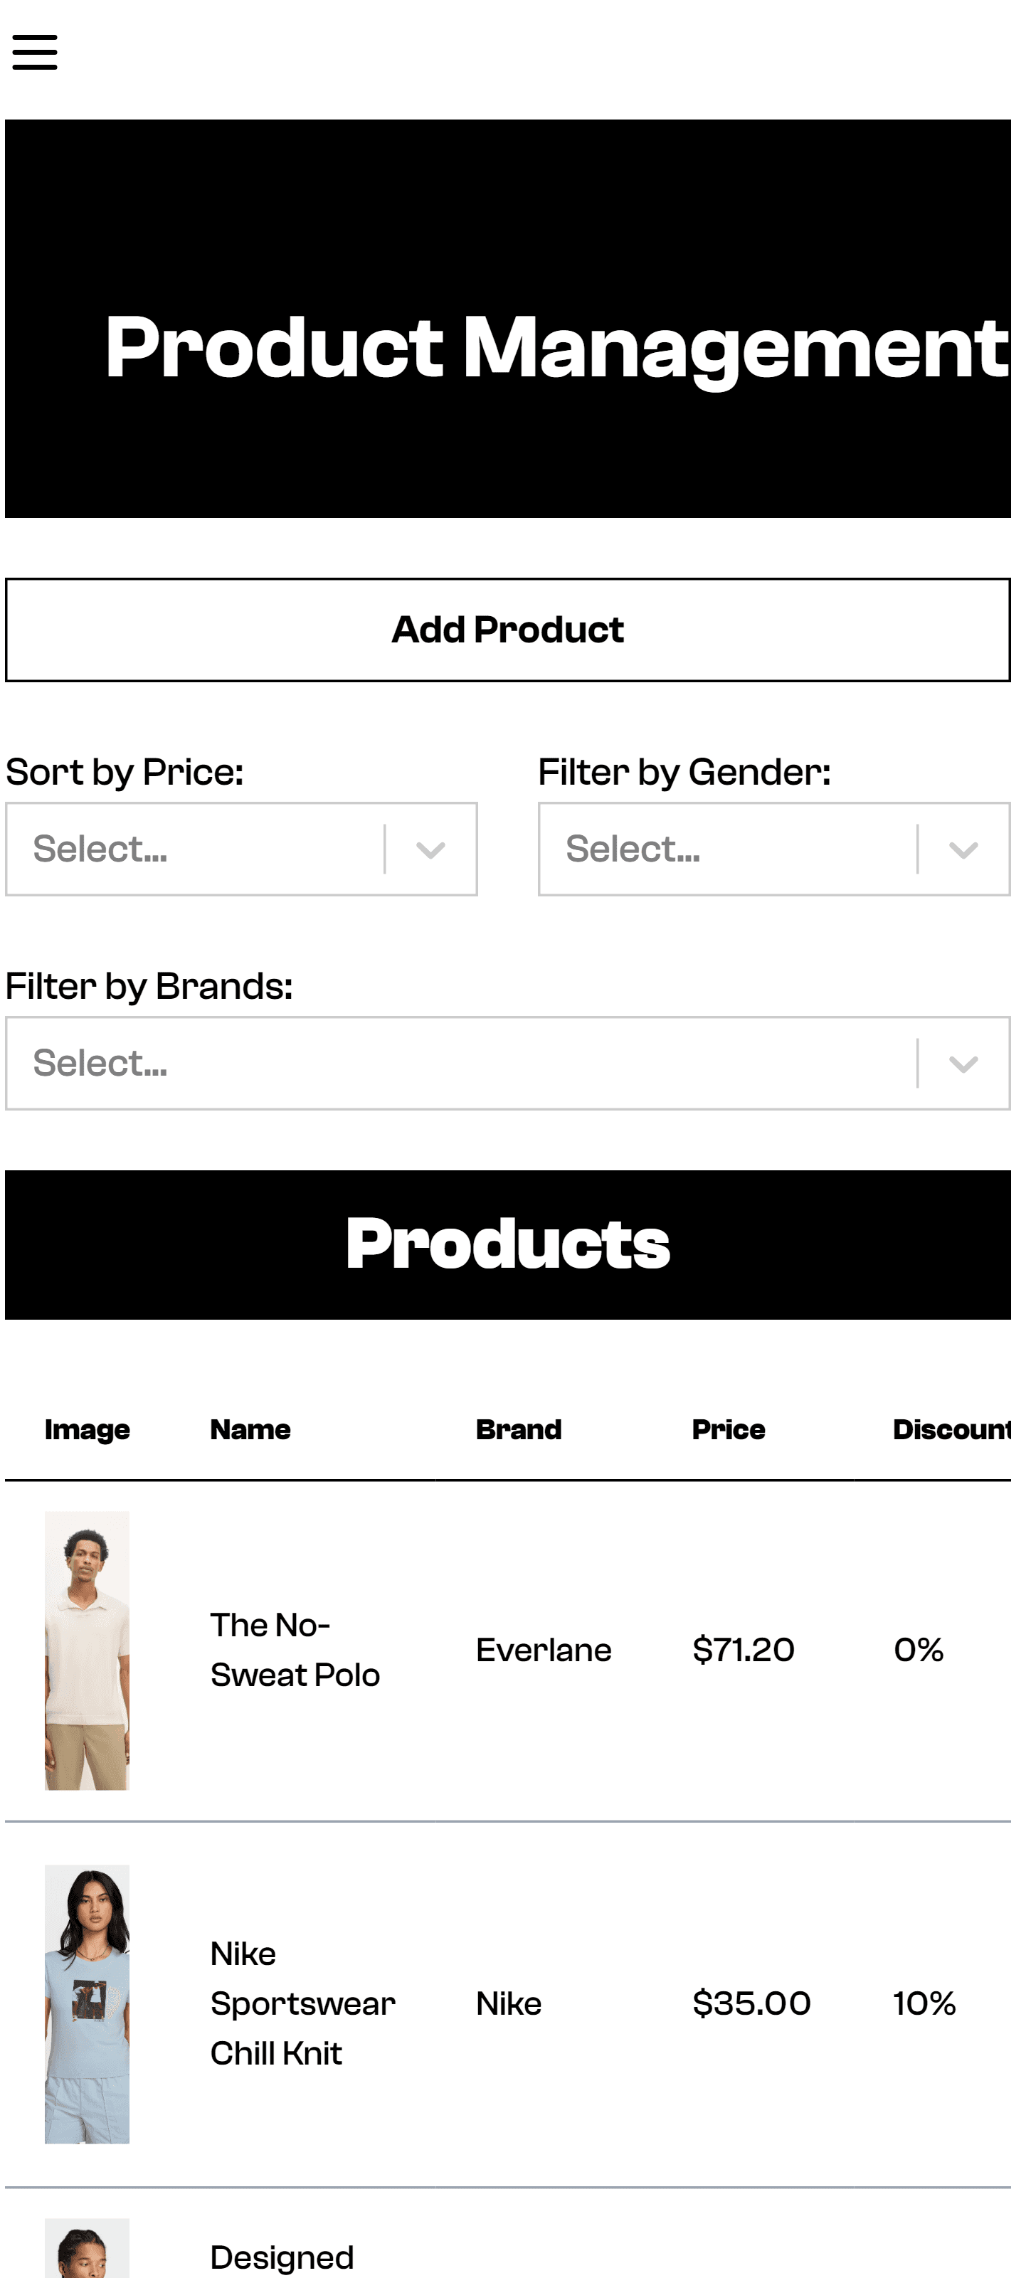Click the Discount column header

click(x=951, y=1430)
